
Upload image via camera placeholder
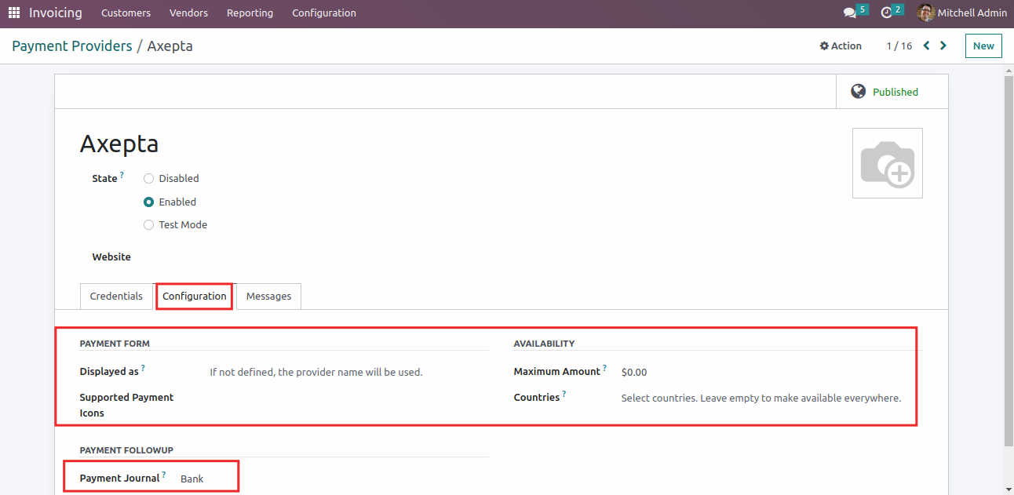(x=887, y=163)
